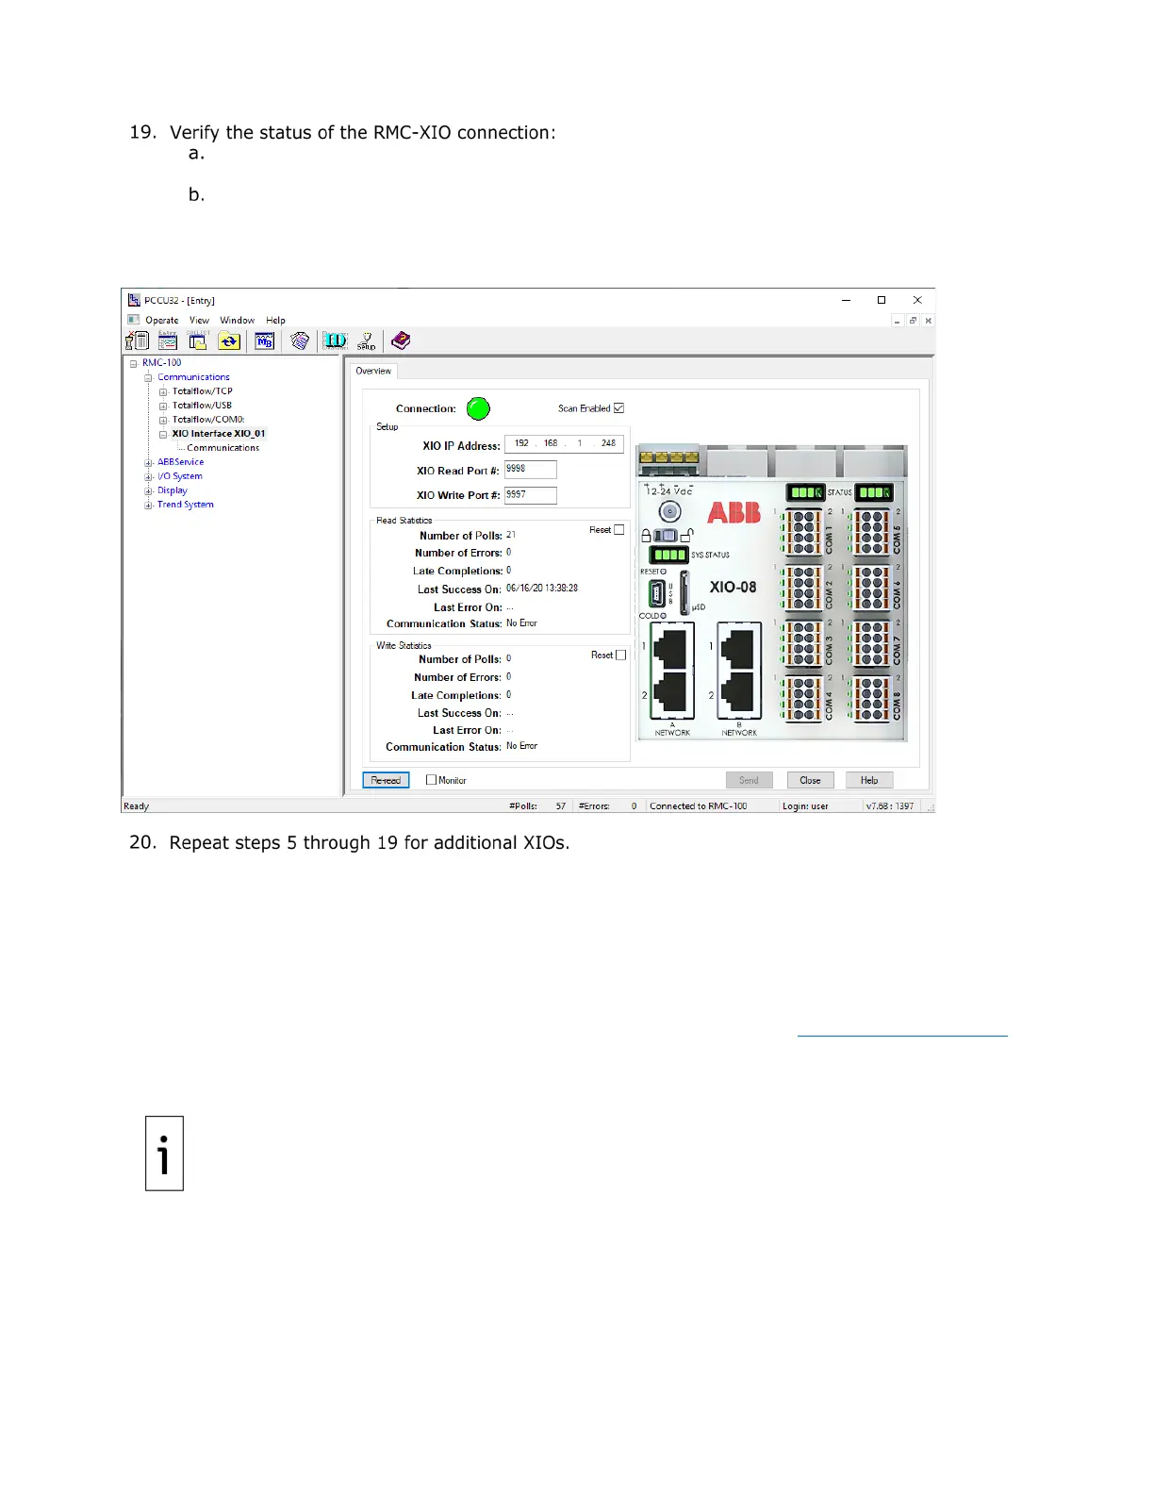The width and height of the screenshot is (1154, 1494).
Task: Click version v7.68 : 1397 status text
Action: (x=890, y=806)
